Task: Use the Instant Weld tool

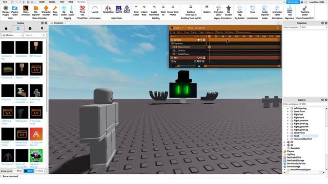Action: click(x=144, y=11)
